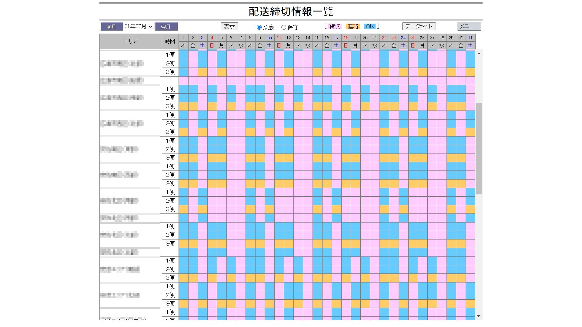Click the blue OK legend swatch
Screen dimensions: 582x327
(x=370, y=26)
